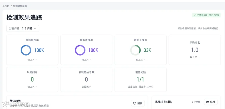Click the 去重统计 label

86,87
